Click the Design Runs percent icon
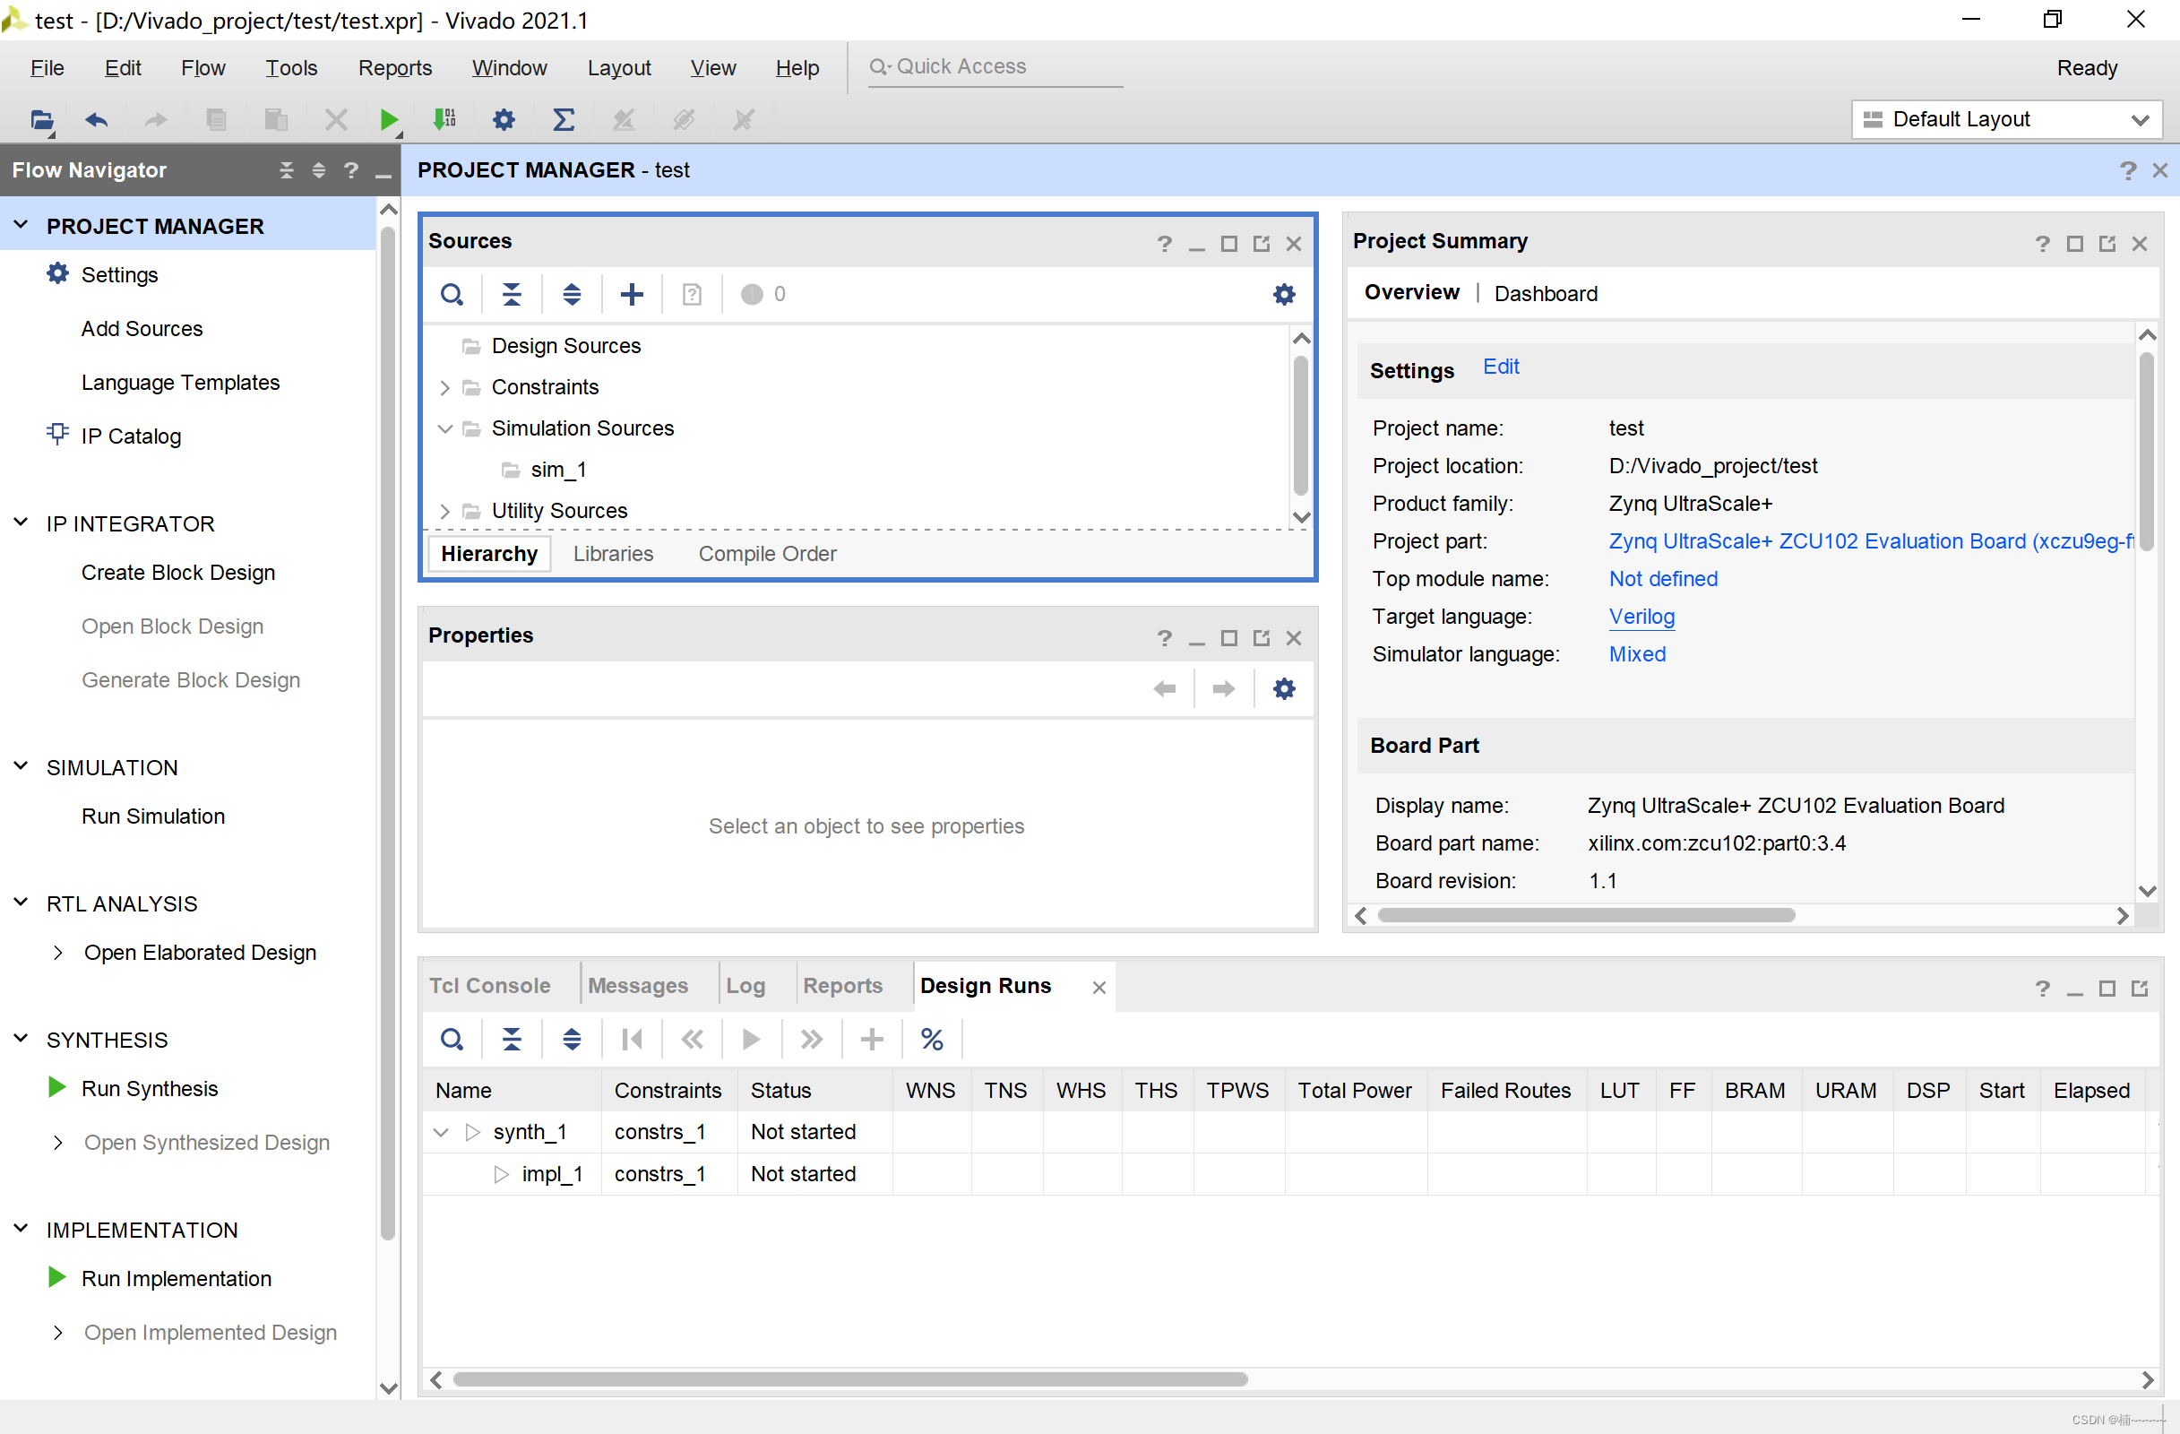This screenshot has height=1434, width=2180. point(932,1039)
